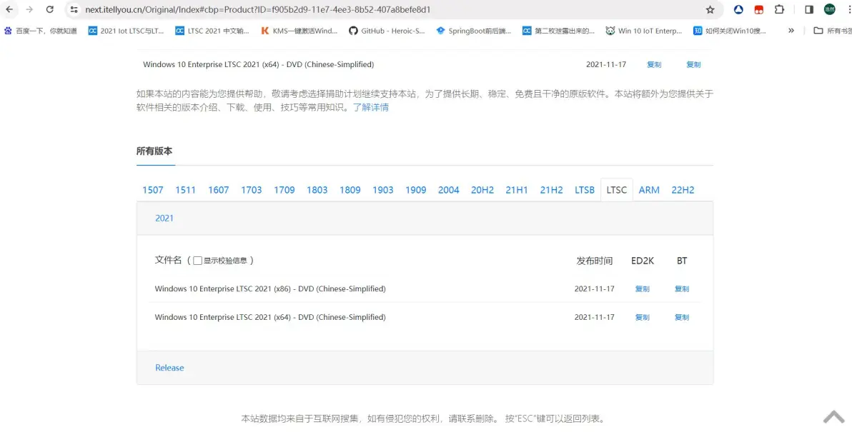Screen dimensions: 852x432
Task: Bookmark this page with the star icon
Action: pos(710,10)
